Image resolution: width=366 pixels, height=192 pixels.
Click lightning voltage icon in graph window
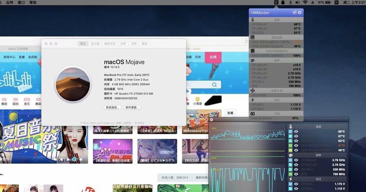point(290,179)
